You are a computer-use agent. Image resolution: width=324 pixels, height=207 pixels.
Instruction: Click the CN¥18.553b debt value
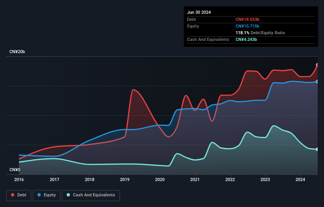tap(247, 19)
